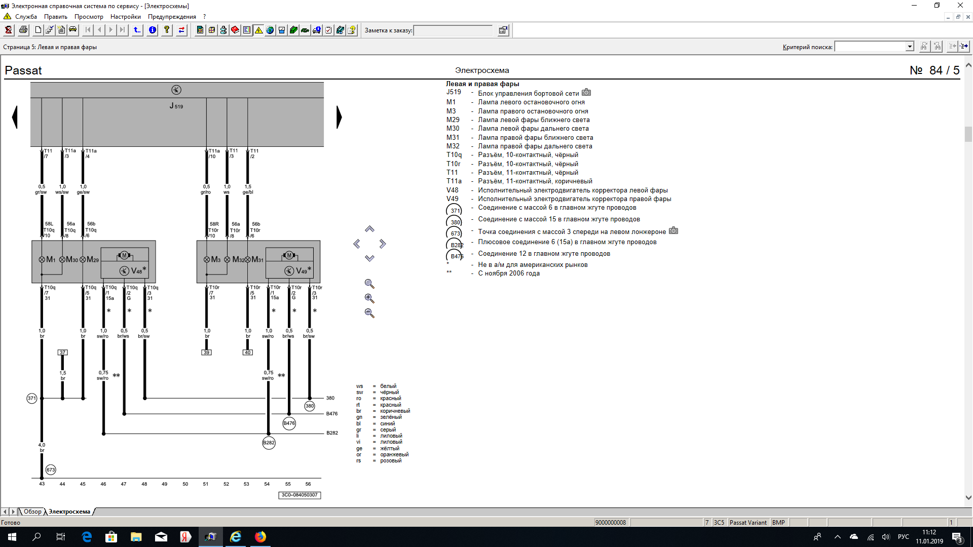Go to next page with right black arrow
Screen dimensions: 973x547
tap(339, 117)
